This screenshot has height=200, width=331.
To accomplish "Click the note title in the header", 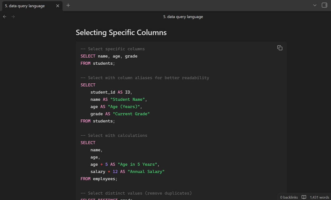I will point(183,17).
